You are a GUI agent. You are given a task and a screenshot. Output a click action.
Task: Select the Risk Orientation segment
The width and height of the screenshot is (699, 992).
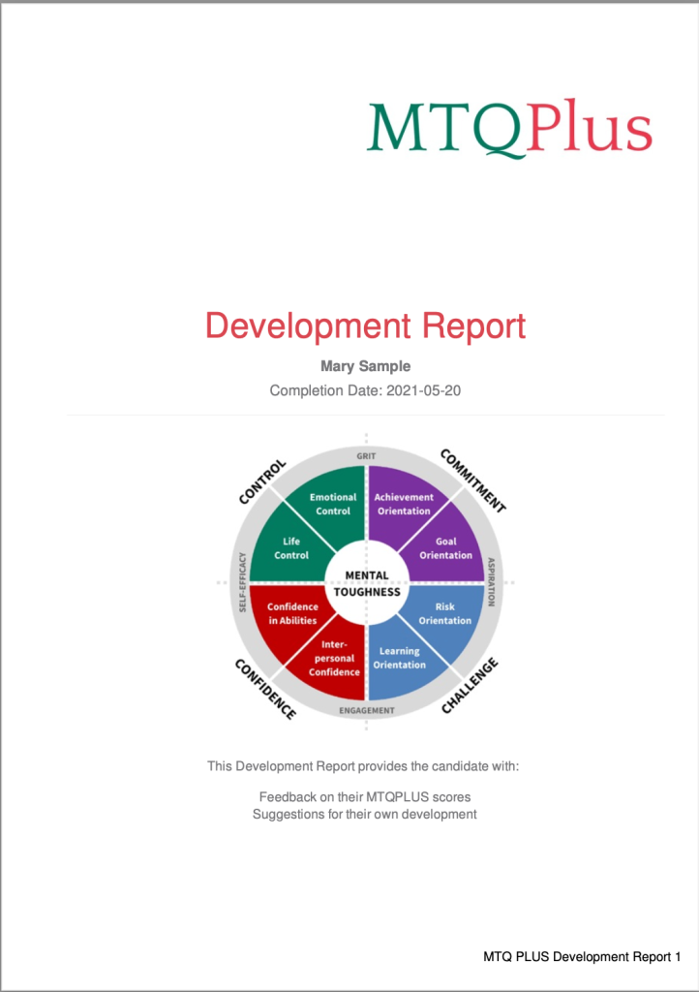[x=445, y=613]
